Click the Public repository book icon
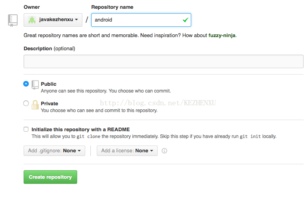Viewport: 308px width, 197px height. point(35,85)
